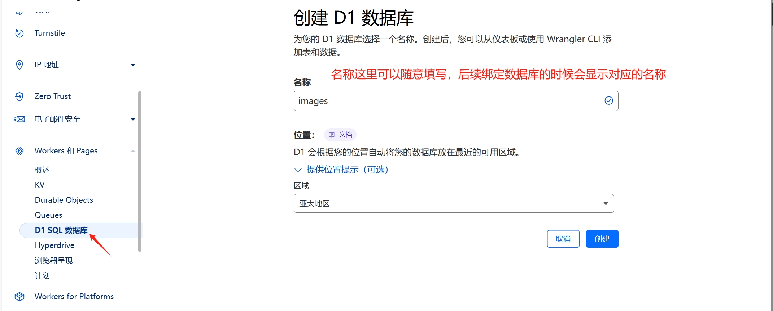Open Durable Objects in the sidebar

coord(64,200)
